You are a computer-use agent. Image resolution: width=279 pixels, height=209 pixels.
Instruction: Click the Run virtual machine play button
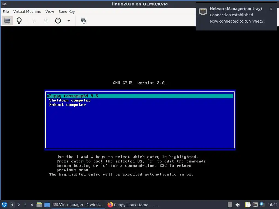pos(34,21)
